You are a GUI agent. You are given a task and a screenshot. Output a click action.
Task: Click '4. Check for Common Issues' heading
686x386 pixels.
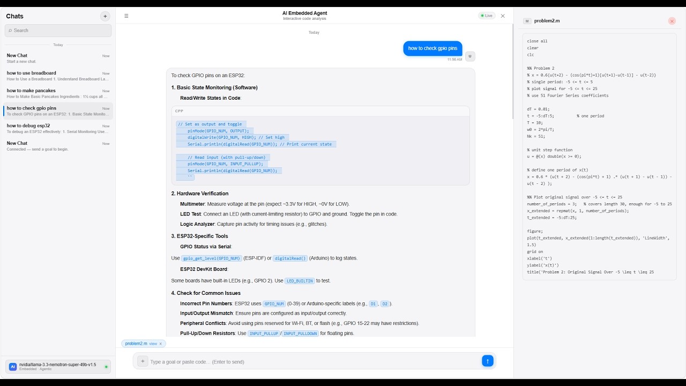(x=206, y=293)
